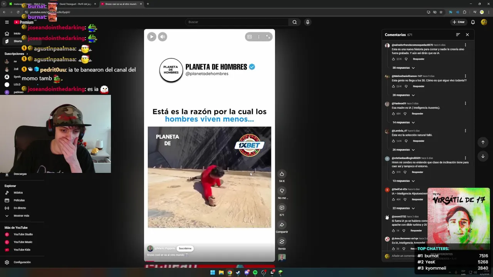Reply to the @Lambda_47 comment

(x=419, y=141)
